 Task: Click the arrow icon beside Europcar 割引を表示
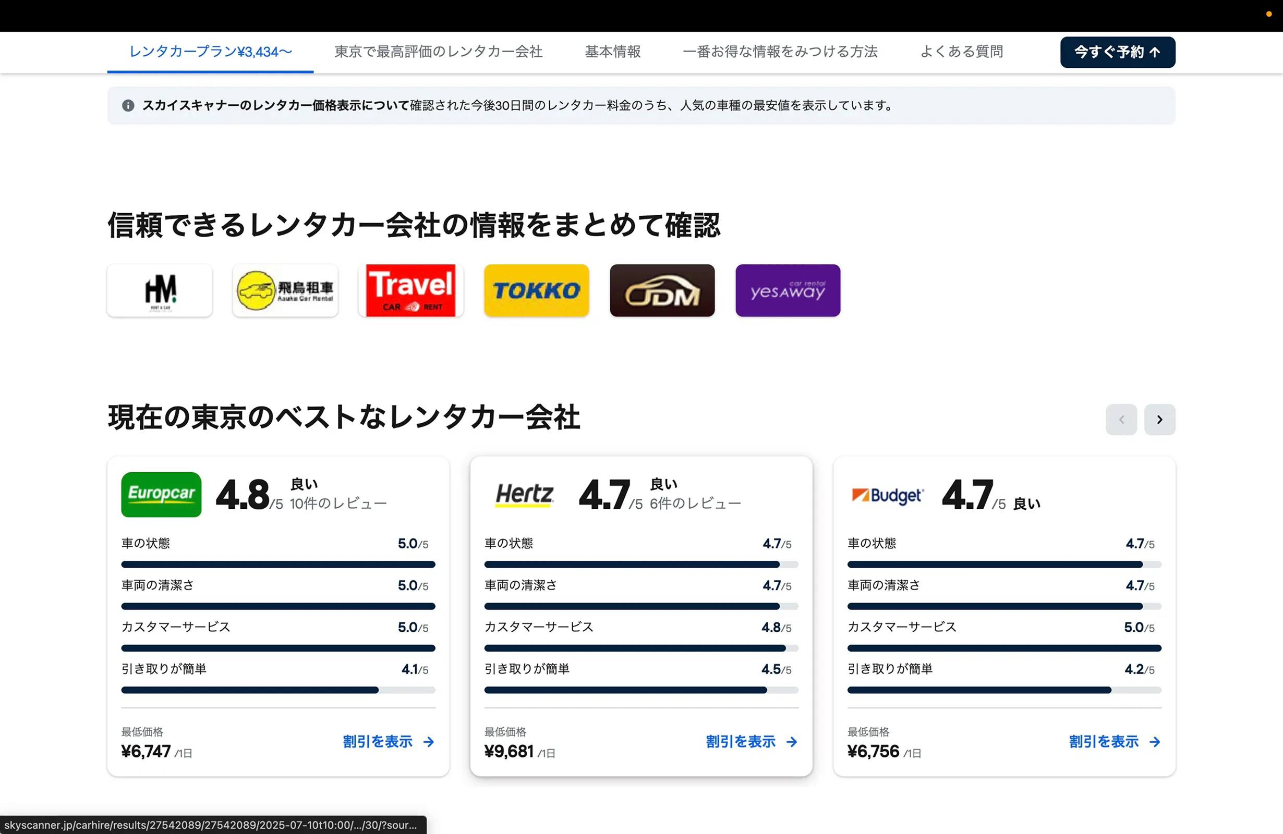coord(429,742)
